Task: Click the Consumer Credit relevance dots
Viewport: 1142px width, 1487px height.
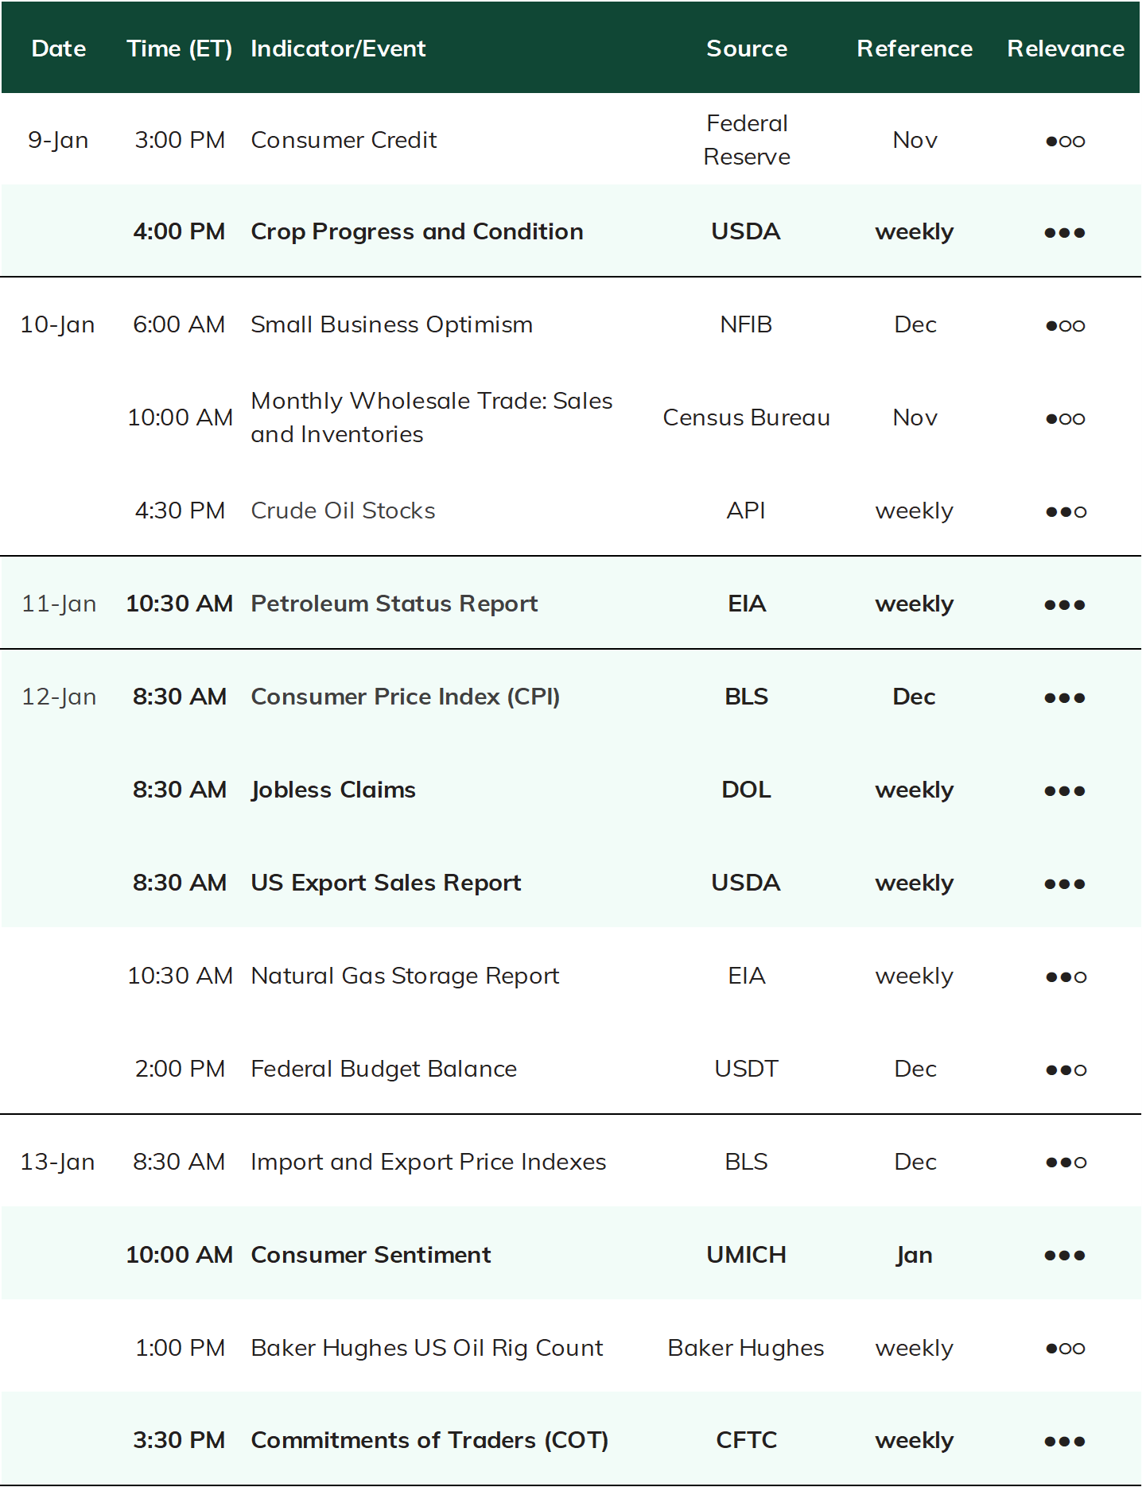Action: point(1065,142)
